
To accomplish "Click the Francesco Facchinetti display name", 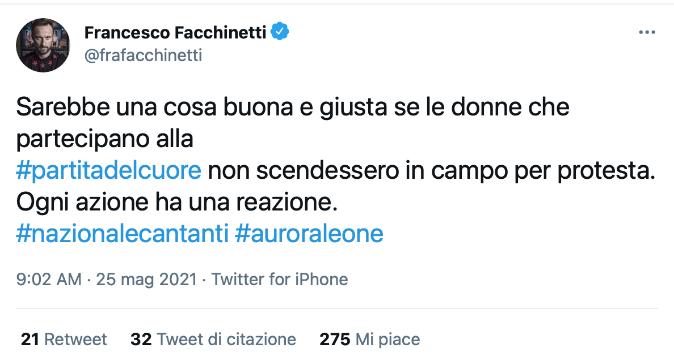I will (175, 33).
